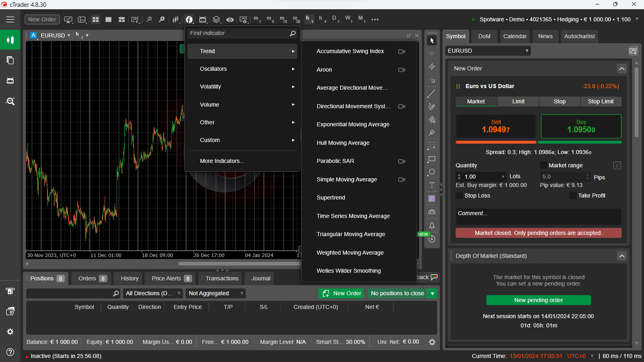
Task: Pick the purple drawing color swatch
Action: tap(431, 199)
